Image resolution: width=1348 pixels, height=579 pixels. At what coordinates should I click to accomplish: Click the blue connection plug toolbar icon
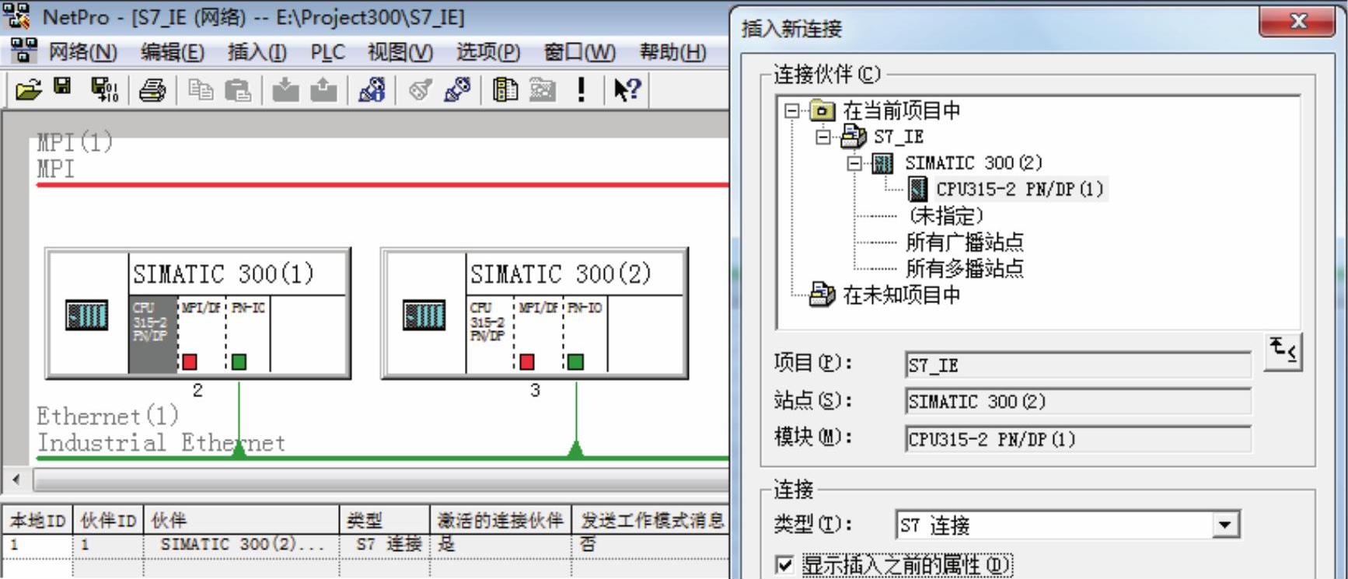pyautogui.click(x=456, y=90)
